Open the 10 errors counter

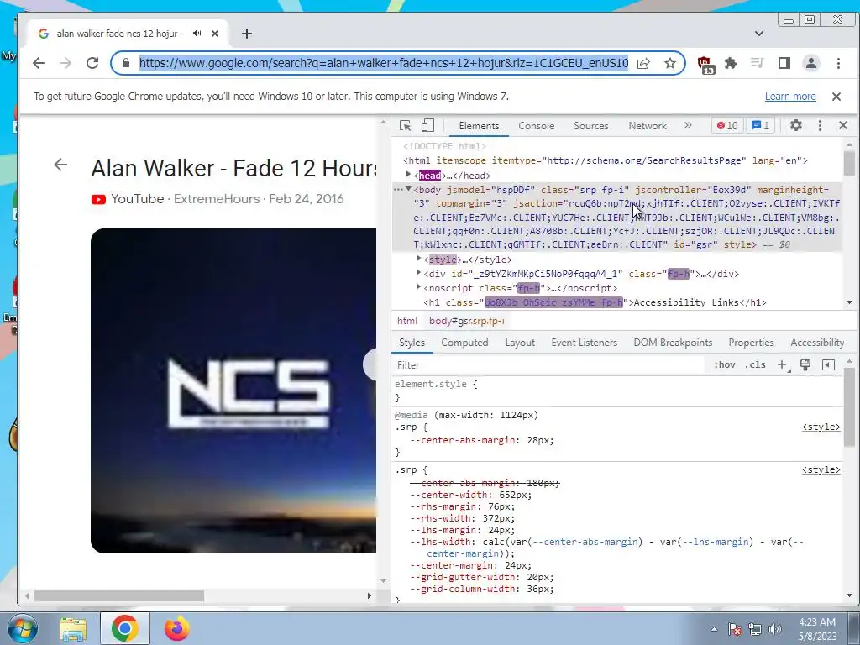pos(727,126)
